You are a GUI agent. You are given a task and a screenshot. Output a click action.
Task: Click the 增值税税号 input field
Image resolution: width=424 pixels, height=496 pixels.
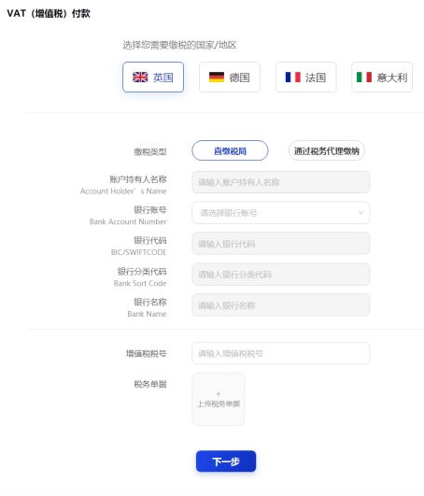coord(281,353)
